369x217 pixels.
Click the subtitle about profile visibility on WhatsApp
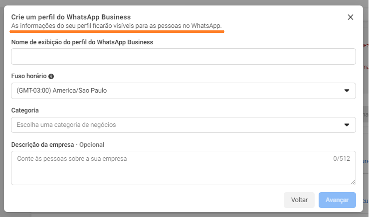(116, 25)
